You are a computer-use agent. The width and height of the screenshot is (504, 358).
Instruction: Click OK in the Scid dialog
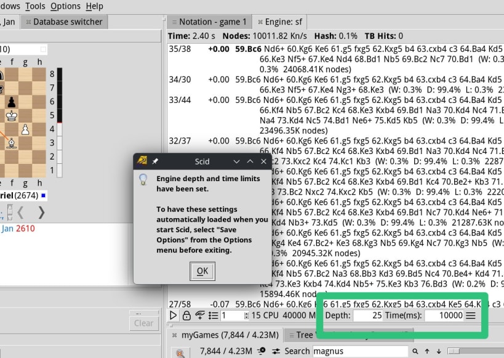click(202, 271)
